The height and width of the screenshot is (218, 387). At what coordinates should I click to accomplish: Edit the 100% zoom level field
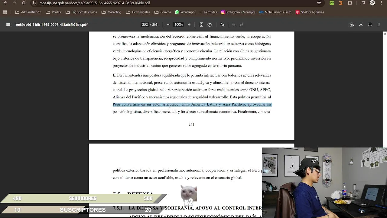[x=178, y=25]
